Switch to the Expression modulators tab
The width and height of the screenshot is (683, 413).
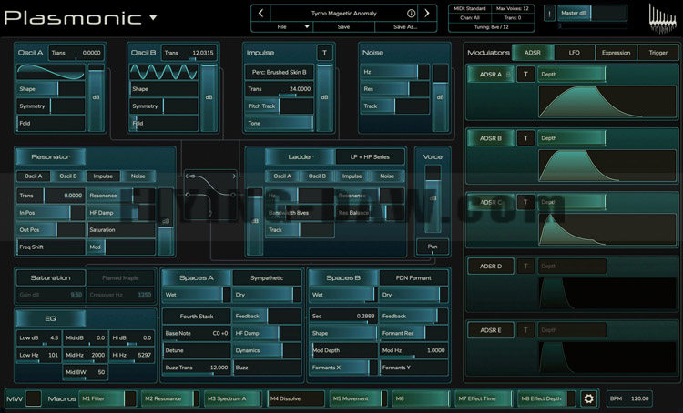(x=616, y=53)
